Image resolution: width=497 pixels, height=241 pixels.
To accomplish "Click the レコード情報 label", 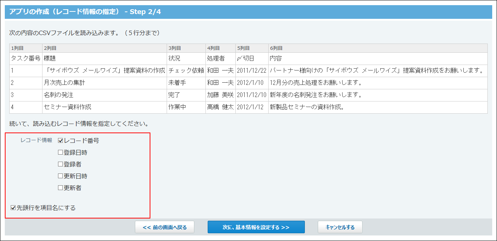I will (36, 140).
